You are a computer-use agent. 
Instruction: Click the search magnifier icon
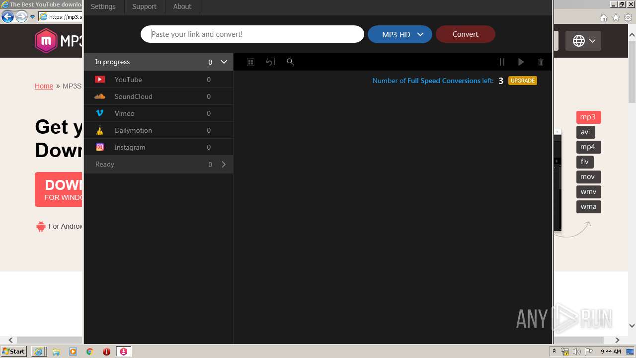click(x=290, y=62)
